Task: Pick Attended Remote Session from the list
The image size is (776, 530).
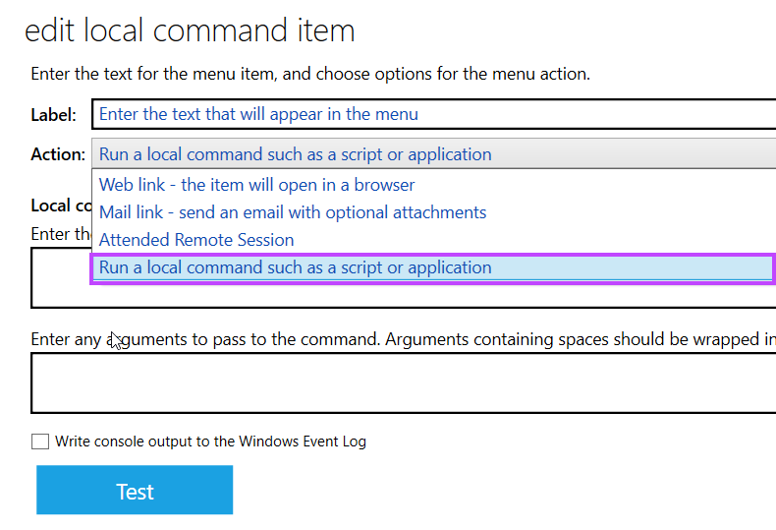Action: [196, 240]
